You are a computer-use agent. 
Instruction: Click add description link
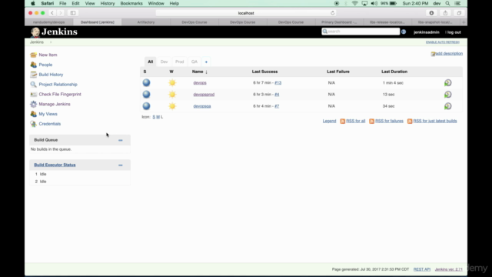[449, 53]
